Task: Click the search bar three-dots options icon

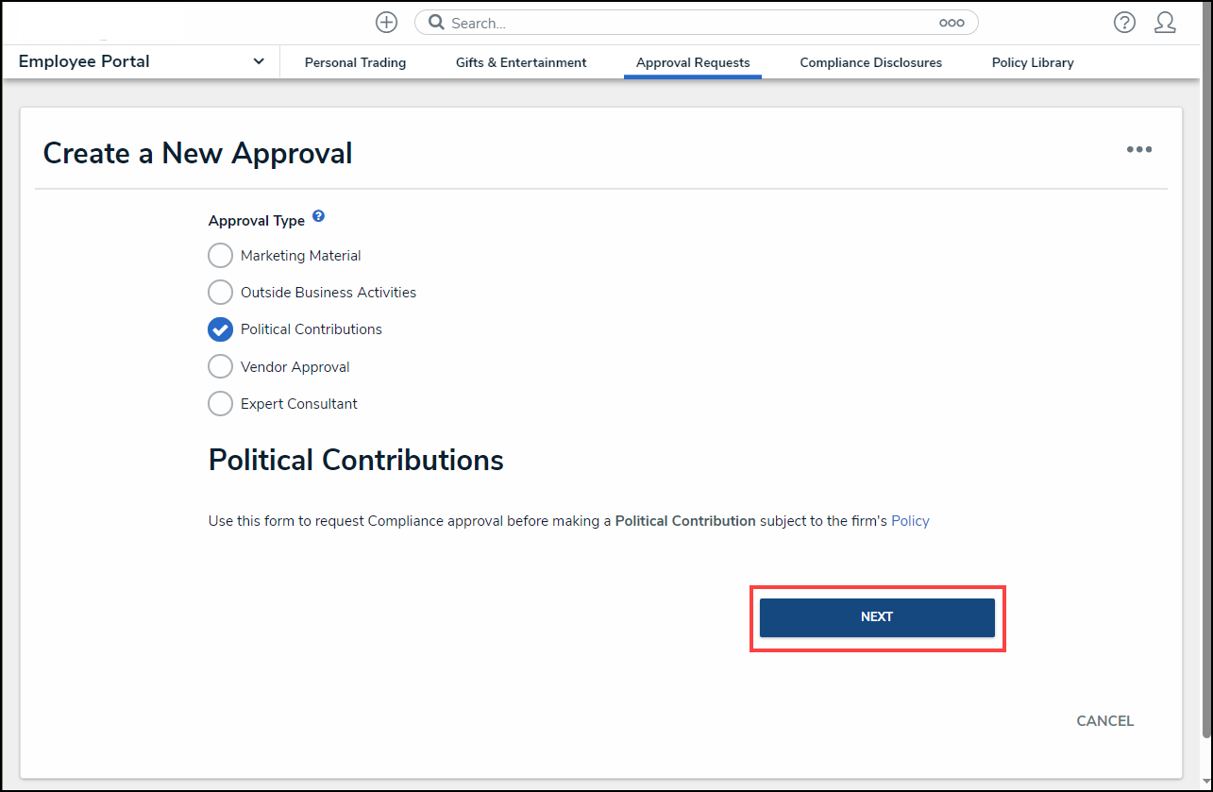Action: tap(952, 23)
